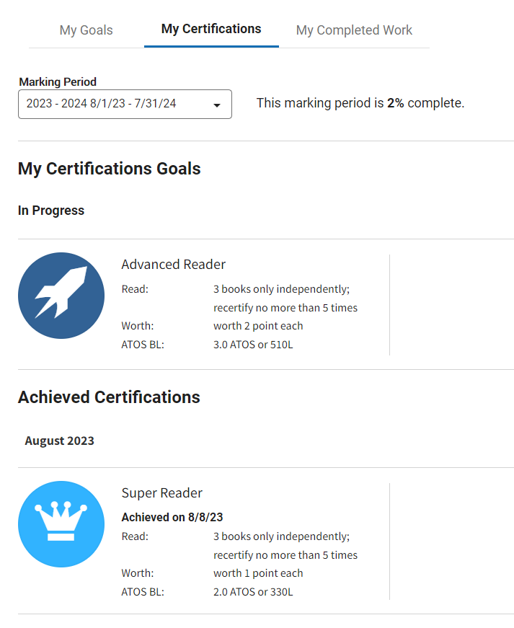Click the worth 2 point each text
The height and width of the screenshot is (628, 514).
coord(258,326)
